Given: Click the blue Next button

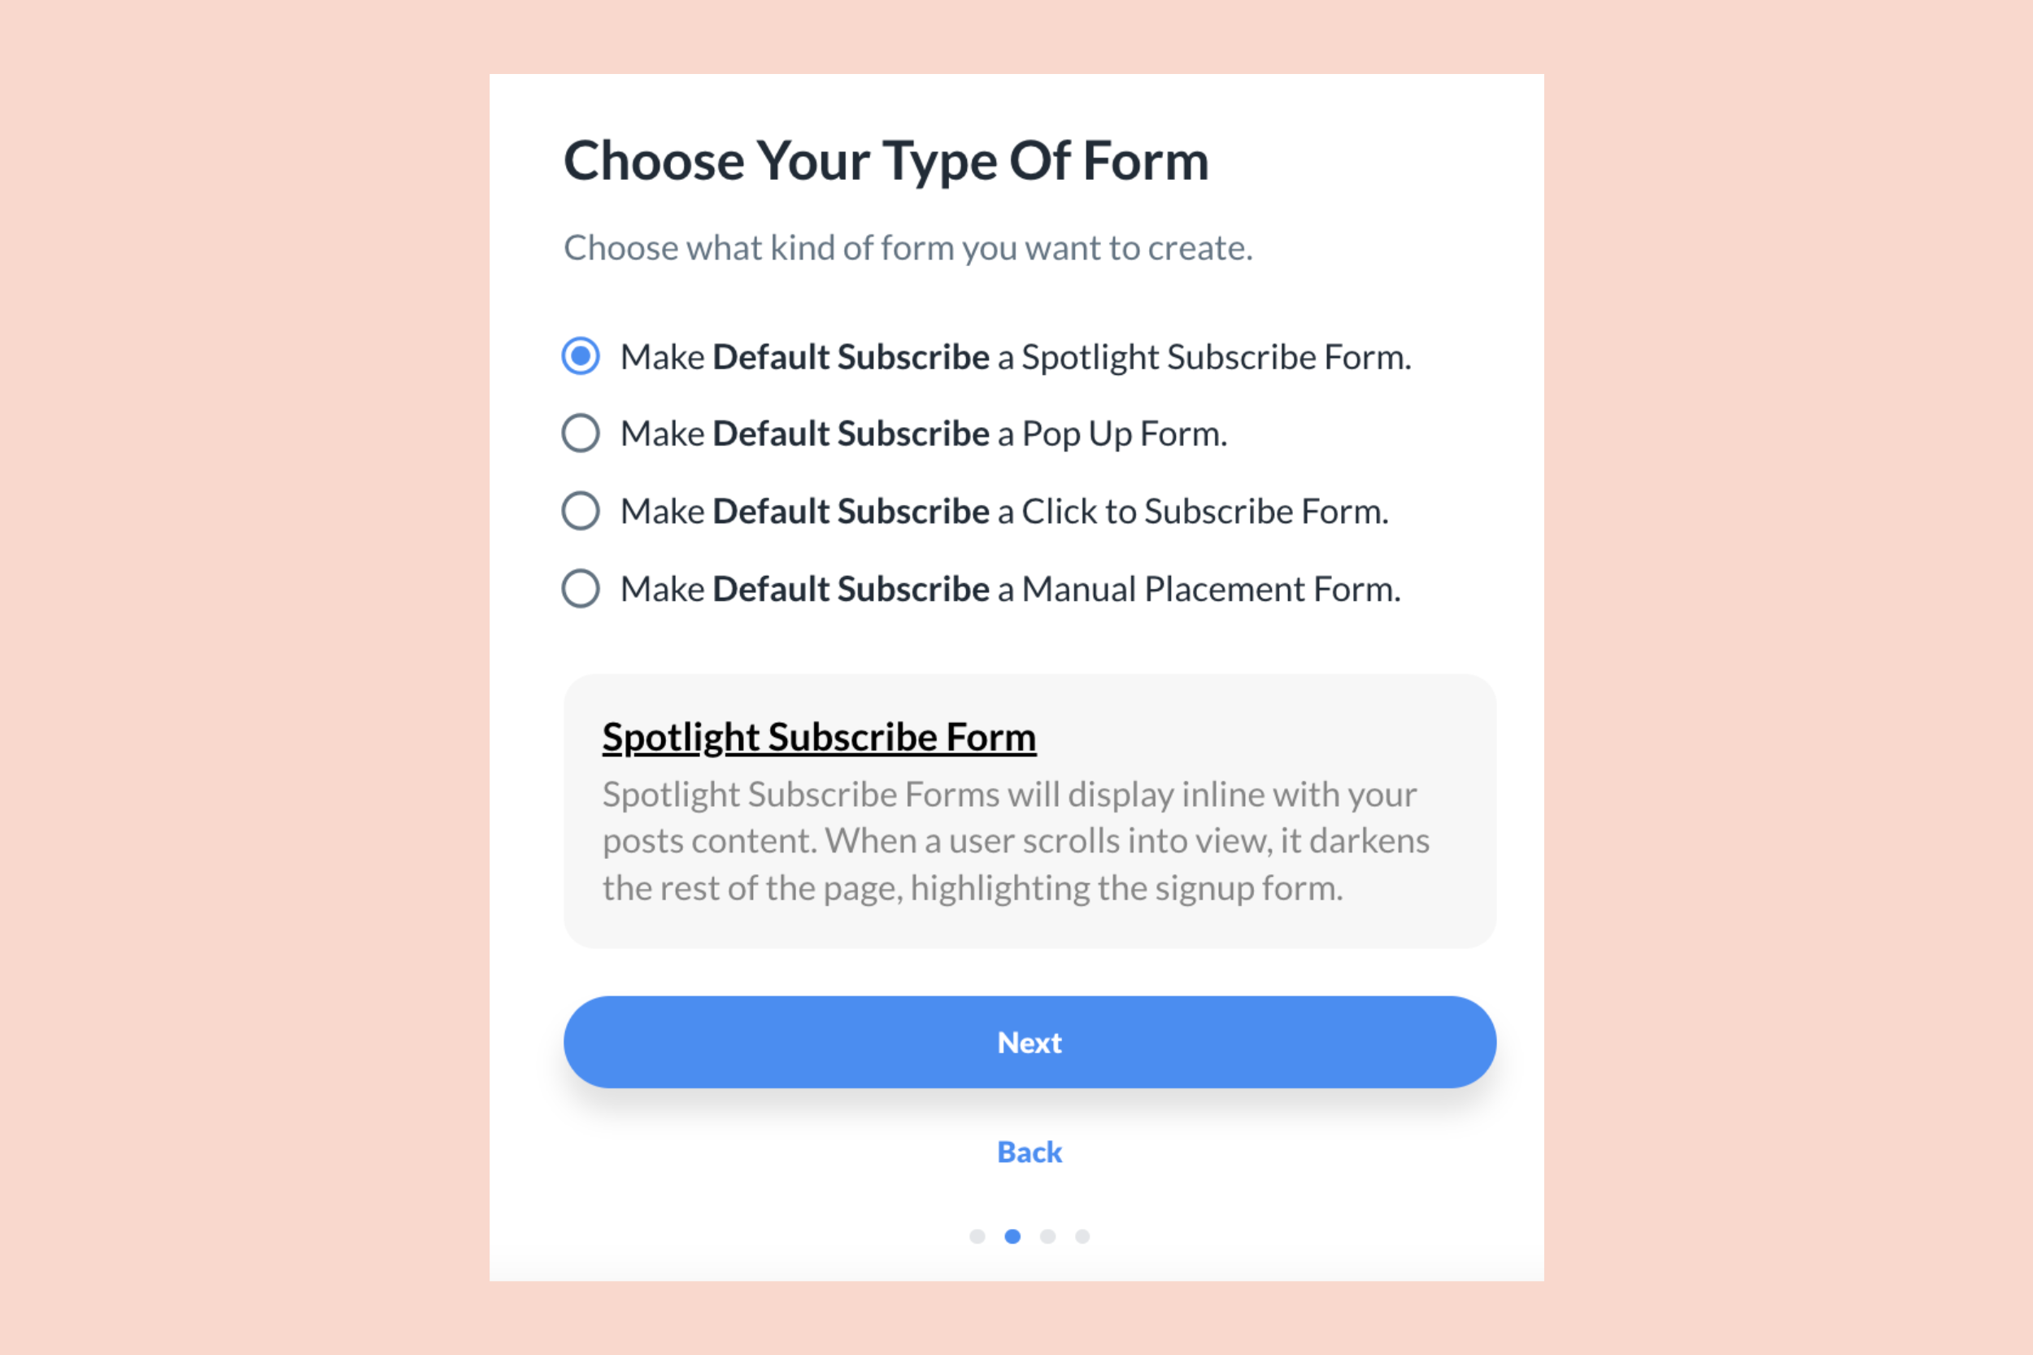Looking at the screenshot, I should coord(1030,1041).
